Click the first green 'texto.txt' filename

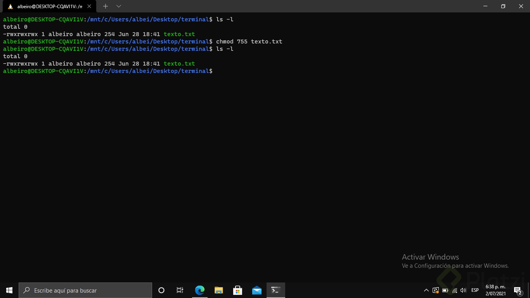coord(179,34)
